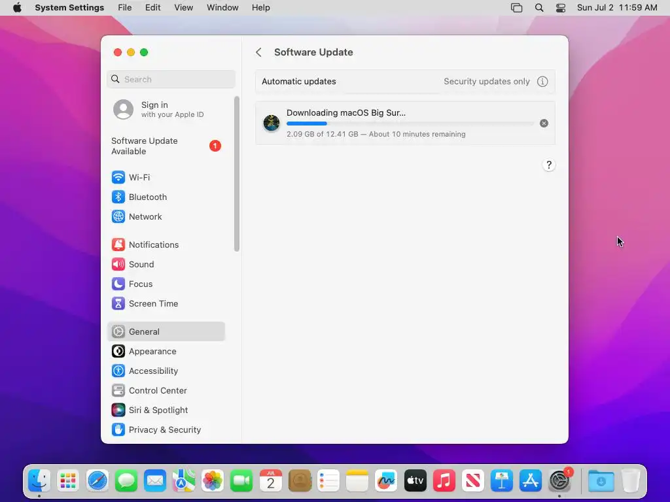
Task: Open the Software Update help button
Action: [x=549, y=165]
